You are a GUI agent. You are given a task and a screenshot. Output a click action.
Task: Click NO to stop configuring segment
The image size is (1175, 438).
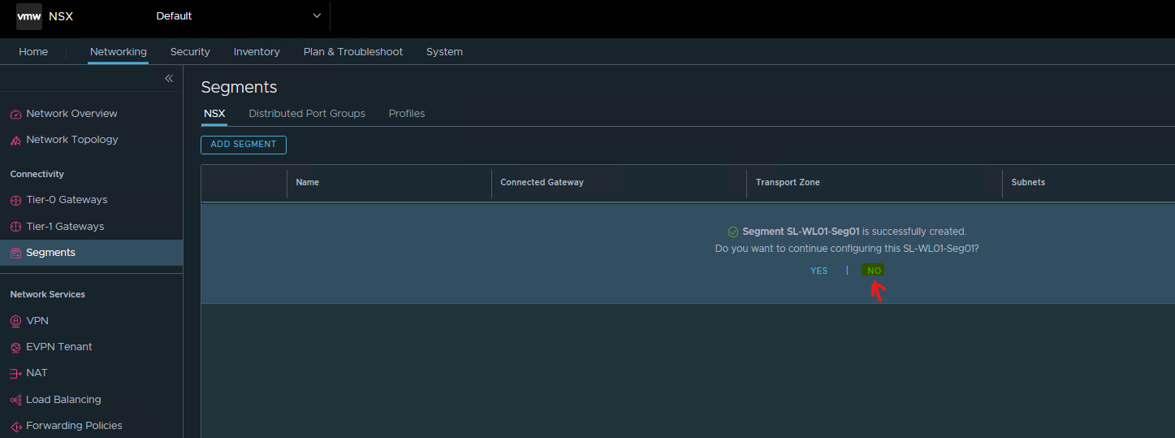pos(874,271)
